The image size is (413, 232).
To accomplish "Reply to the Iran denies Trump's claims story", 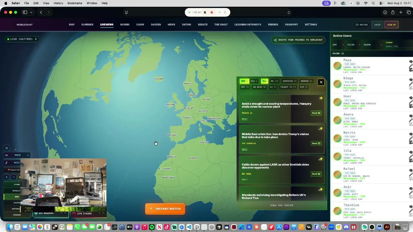I will 245,149.
